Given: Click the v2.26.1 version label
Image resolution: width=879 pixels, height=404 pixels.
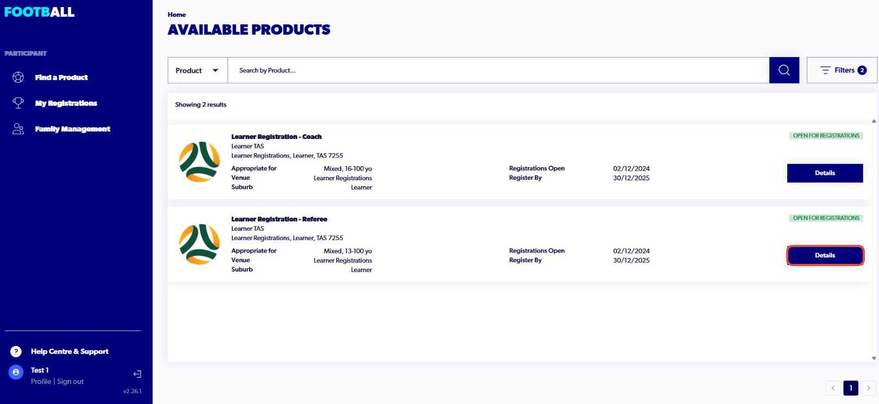Looking at the screenshot, I should point(132,391).
